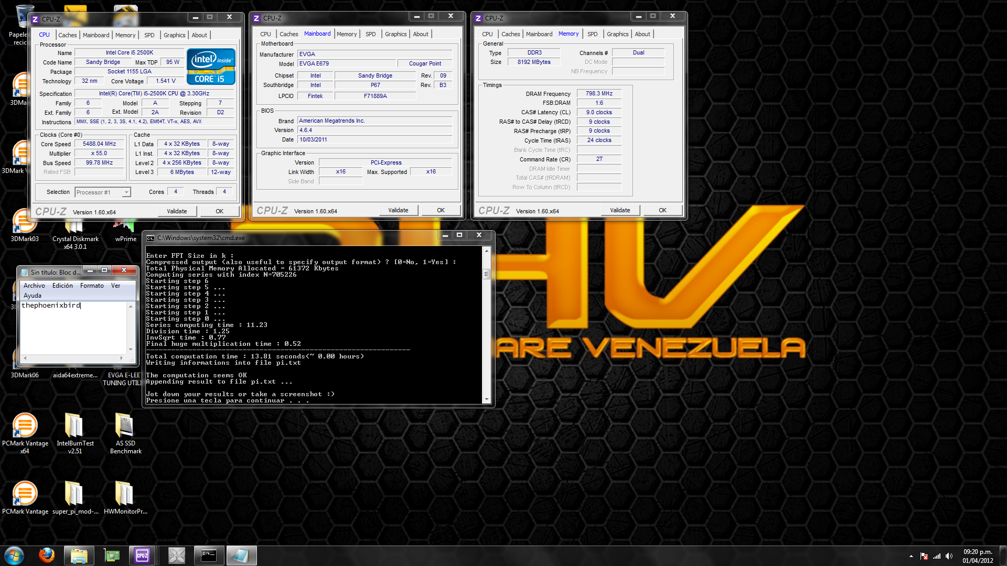Select the CPU tab in the Memory CPU-Z window
The width and height of the screenshot is (1007, 566).
point(487,34)
